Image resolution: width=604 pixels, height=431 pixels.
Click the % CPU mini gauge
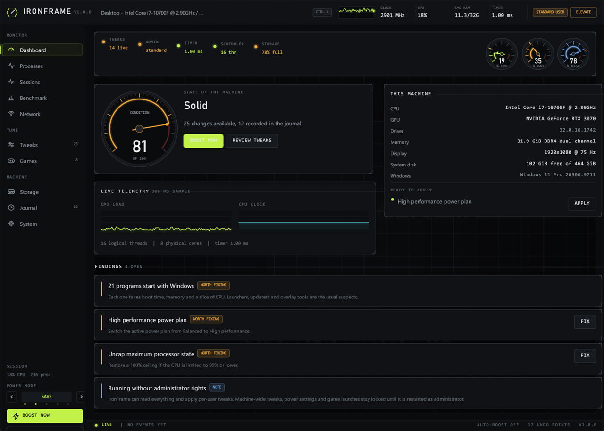coord(502,54)
